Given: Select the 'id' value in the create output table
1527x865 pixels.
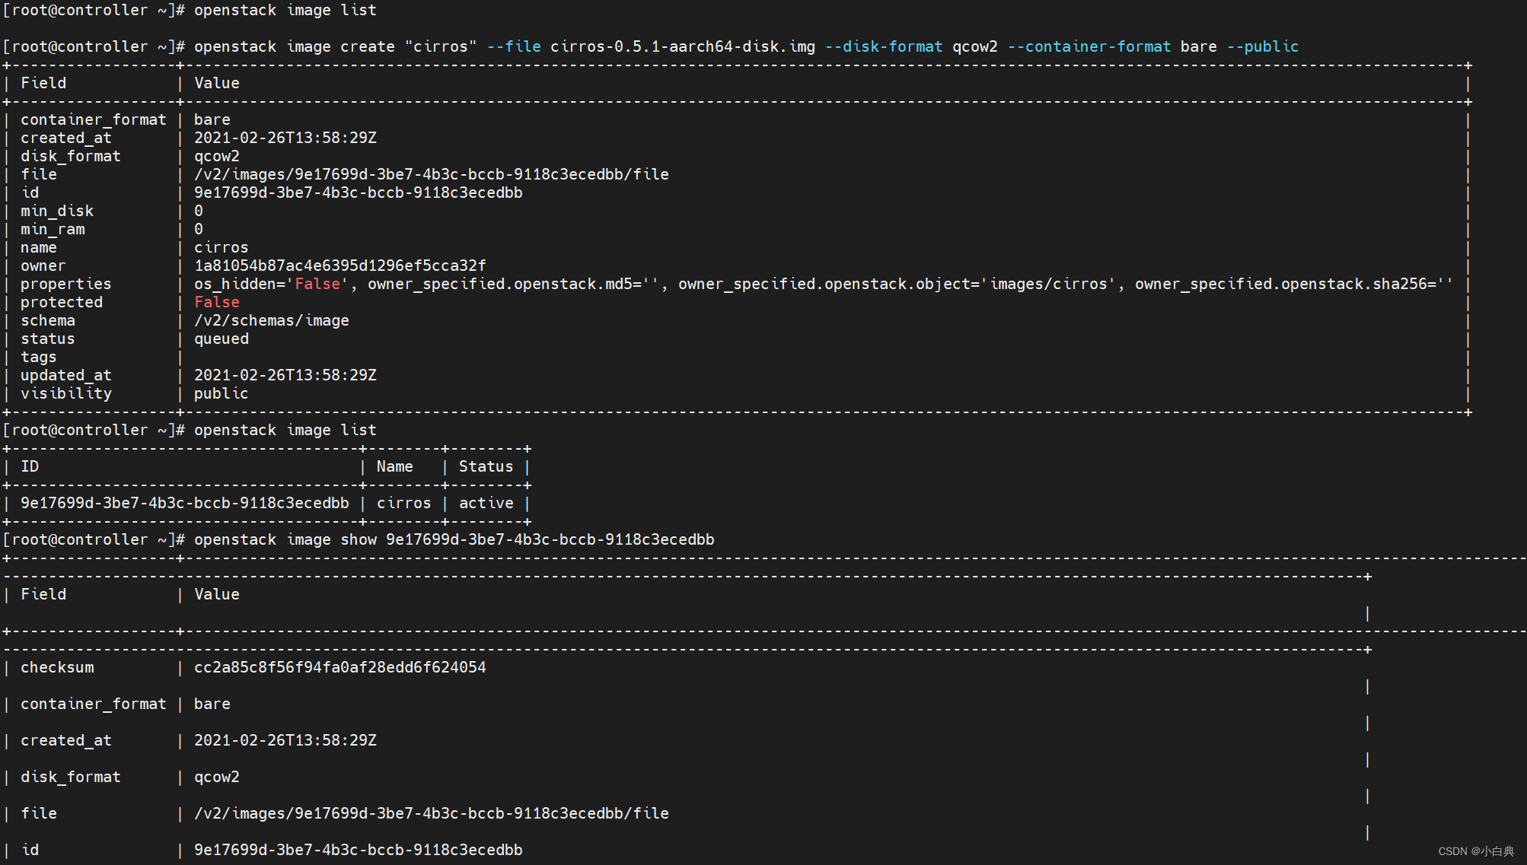Looking at the screenshot, I should coord(359,193).
